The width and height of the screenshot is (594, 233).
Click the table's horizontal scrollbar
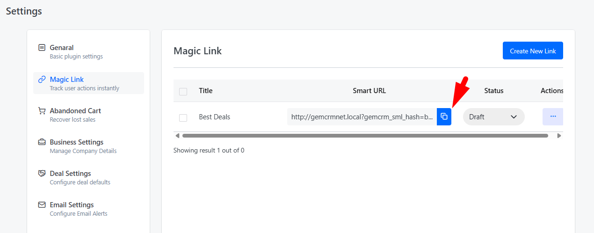[x=365, y=136]
